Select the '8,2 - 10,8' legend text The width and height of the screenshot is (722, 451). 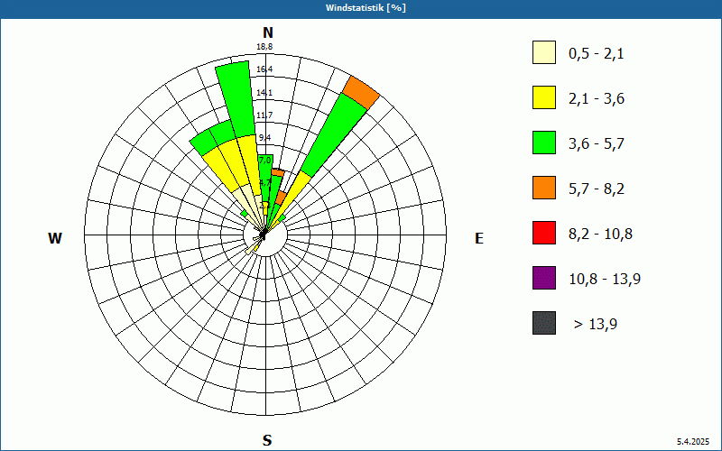click(x=600, y=235)
